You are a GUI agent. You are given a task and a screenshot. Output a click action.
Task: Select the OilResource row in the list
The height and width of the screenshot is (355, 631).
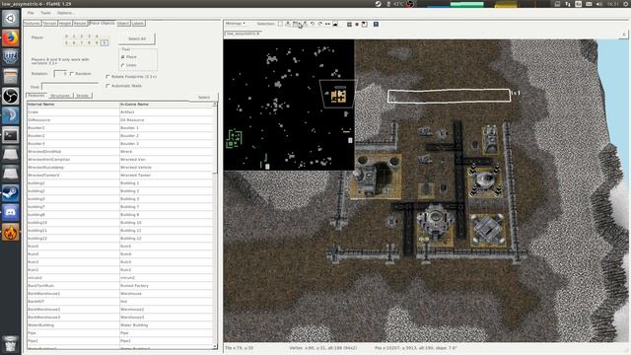pos(120,120)
